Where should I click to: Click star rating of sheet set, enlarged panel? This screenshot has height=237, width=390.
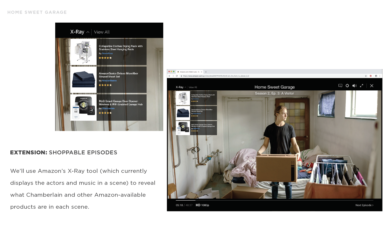point(105,85)
